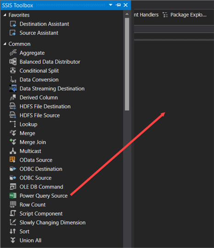This screenshot has height=248, width=214.
Task: Collapse the Favorites section
Action: [5, 15]
